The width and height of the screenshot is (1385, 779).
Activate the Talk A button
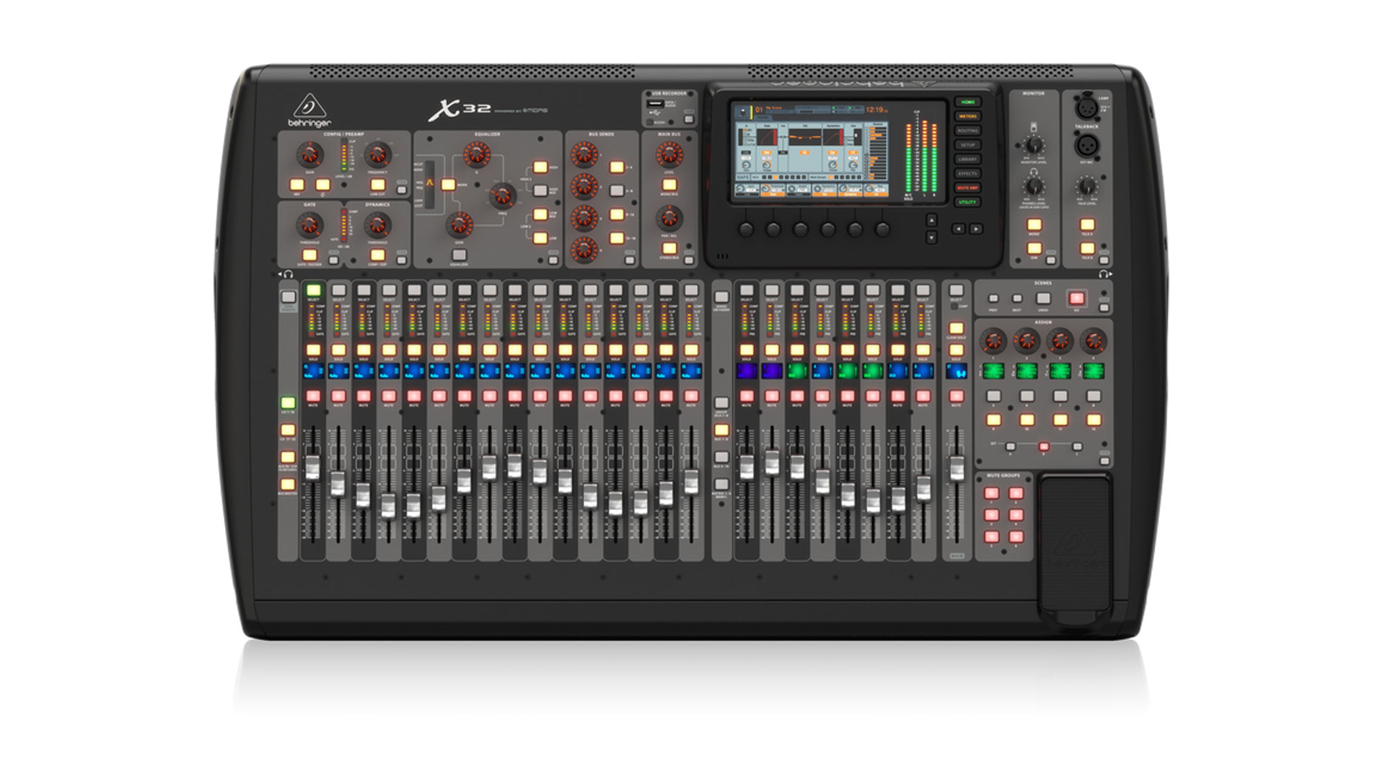[1087, 224]
